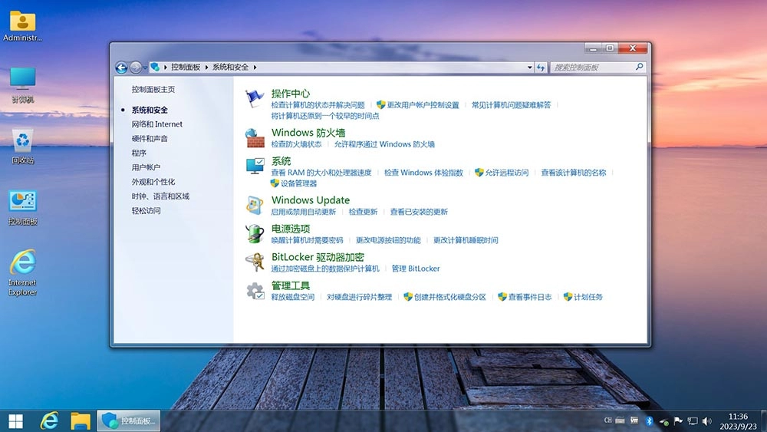Open address bar history dropdown arrow
767x432 pixels.
click(530, 68)
